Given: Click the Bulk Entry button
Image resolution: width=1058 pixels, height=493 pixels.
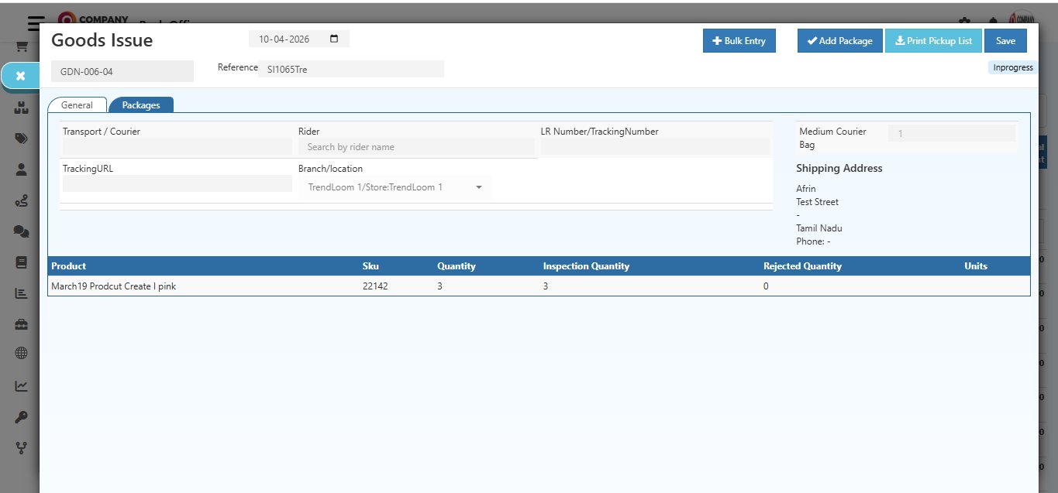Looking at the screenshot, I should tap(739, 40).
